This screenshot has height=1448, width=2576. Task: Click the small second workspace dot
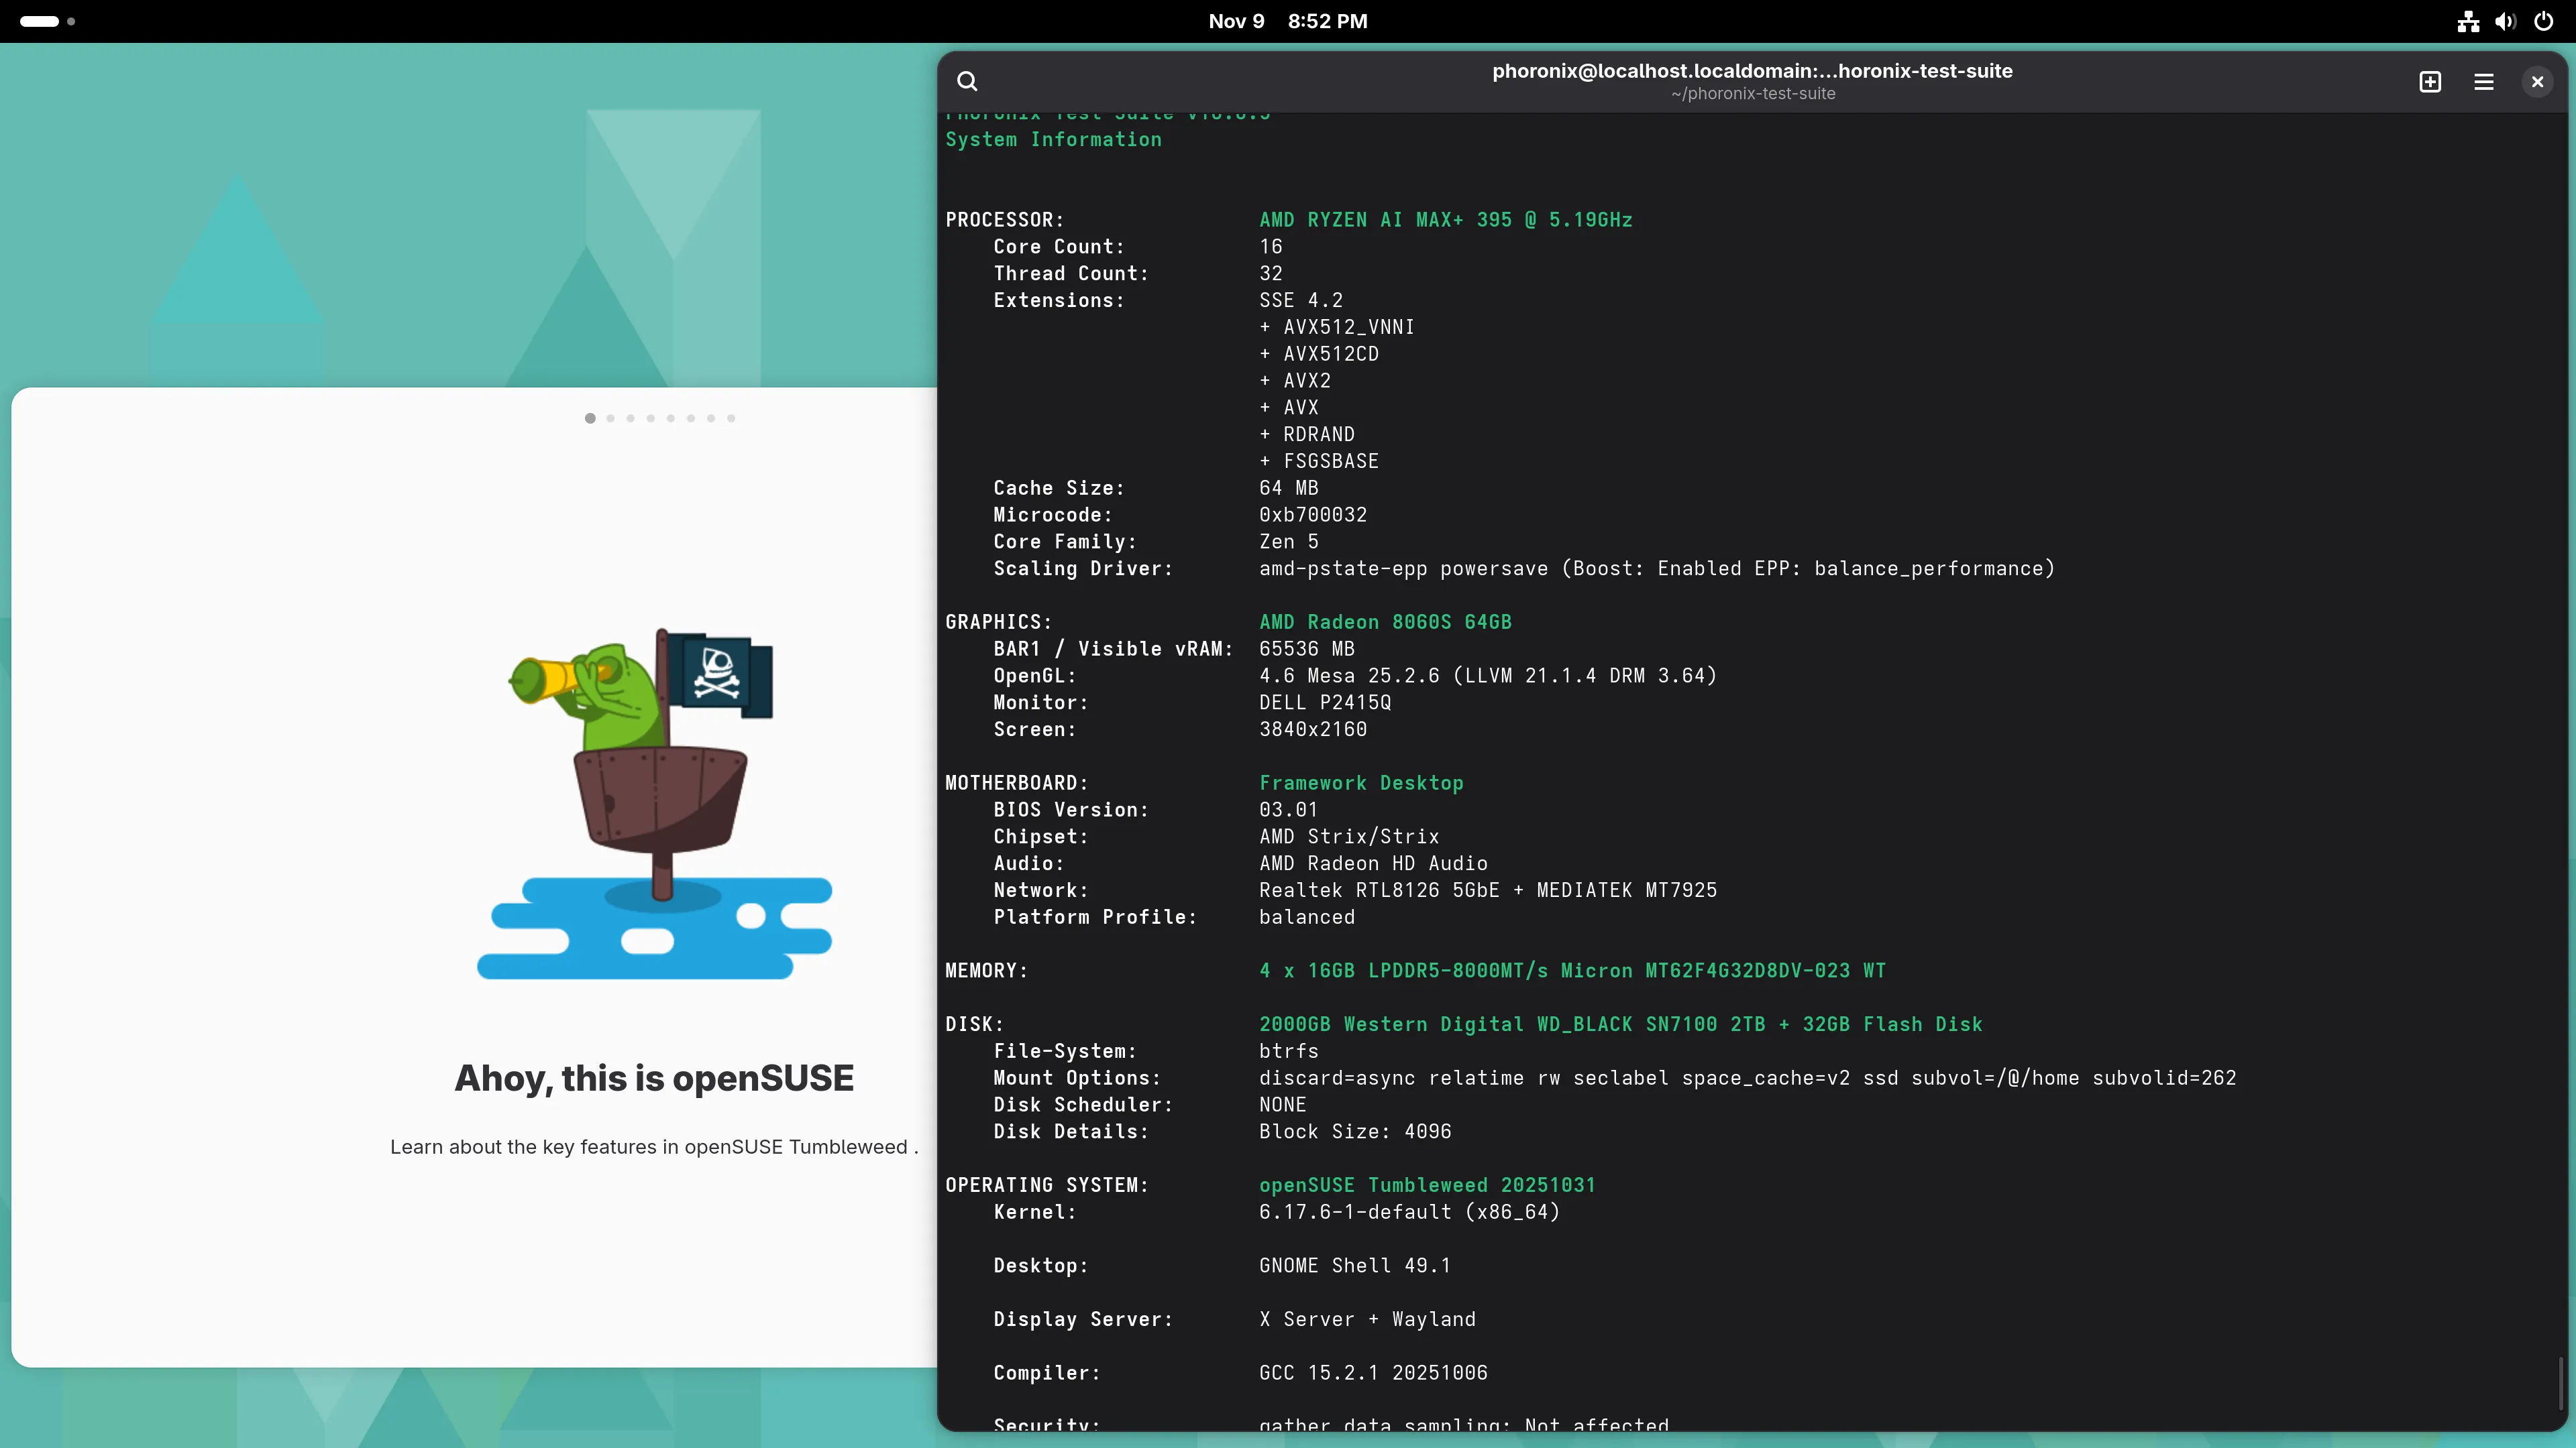point(71,21)
